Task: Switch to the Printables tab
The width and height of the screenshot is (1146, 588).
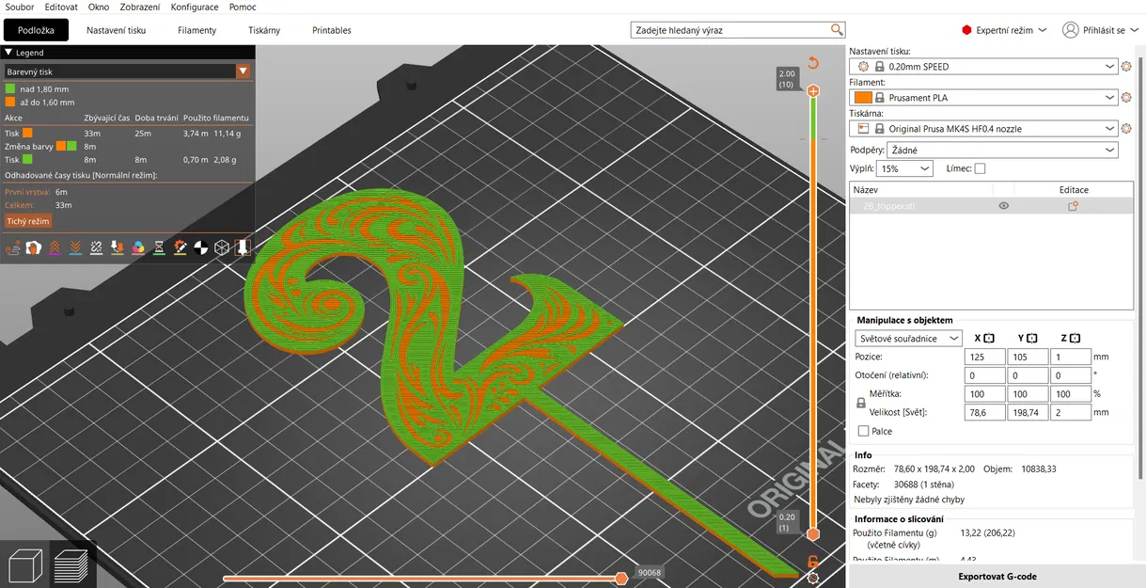Action: [x=332, y=30]
